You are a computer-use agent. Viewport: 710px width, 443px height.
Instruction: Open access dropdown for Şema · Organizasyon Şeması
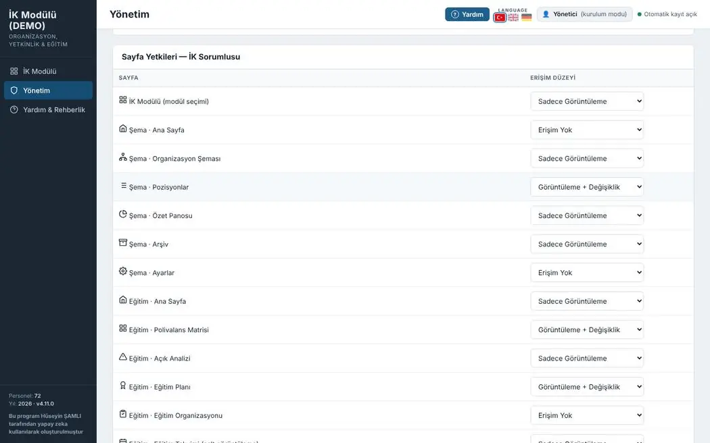click(x=587, y=158)
